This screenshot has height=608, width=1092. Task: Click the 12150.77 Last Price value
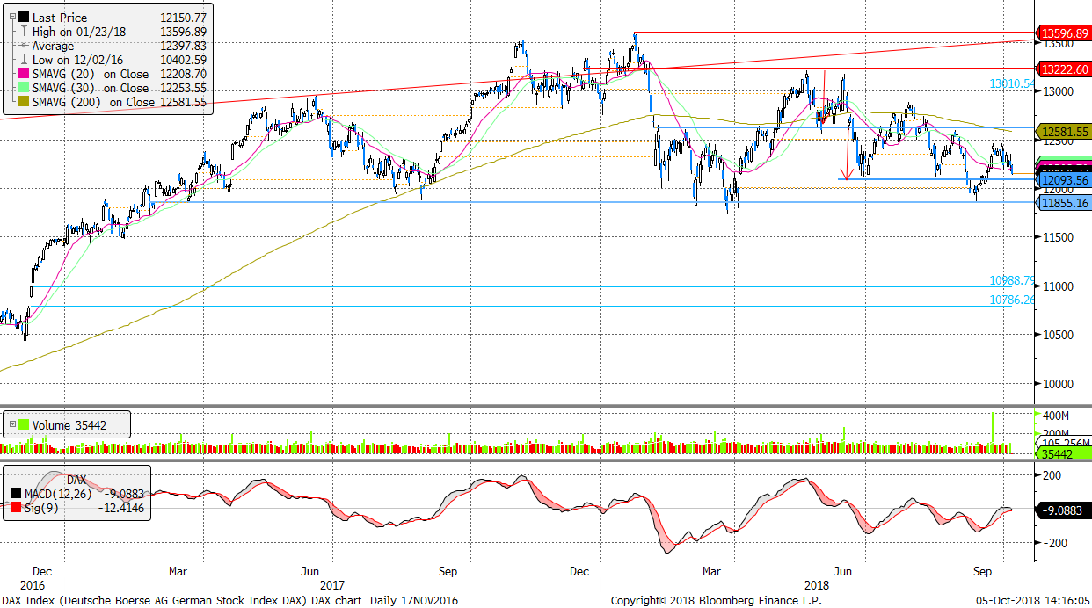click(x=182, y=18)
